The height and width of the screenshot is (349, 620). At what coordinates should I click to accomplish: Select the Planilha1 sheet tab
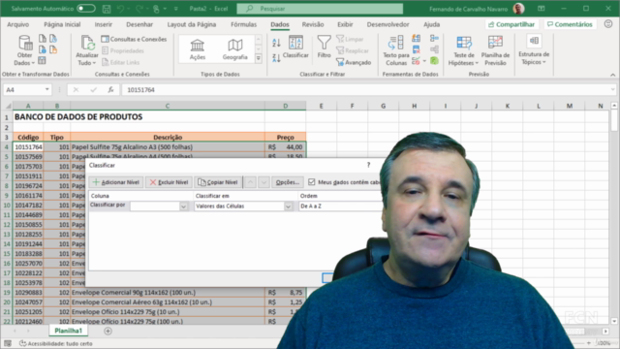click(x=69, y=331)
